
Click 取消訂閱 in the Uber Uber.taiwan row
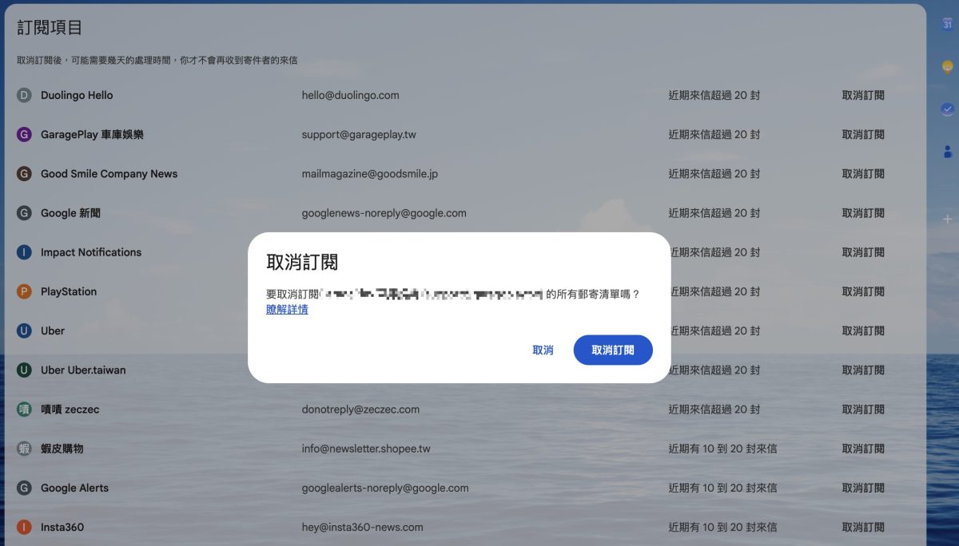coord(863,370)
